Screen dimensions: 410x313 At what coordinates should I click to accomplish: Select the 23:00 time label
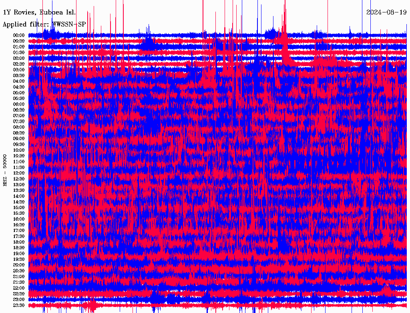[19, 299]
